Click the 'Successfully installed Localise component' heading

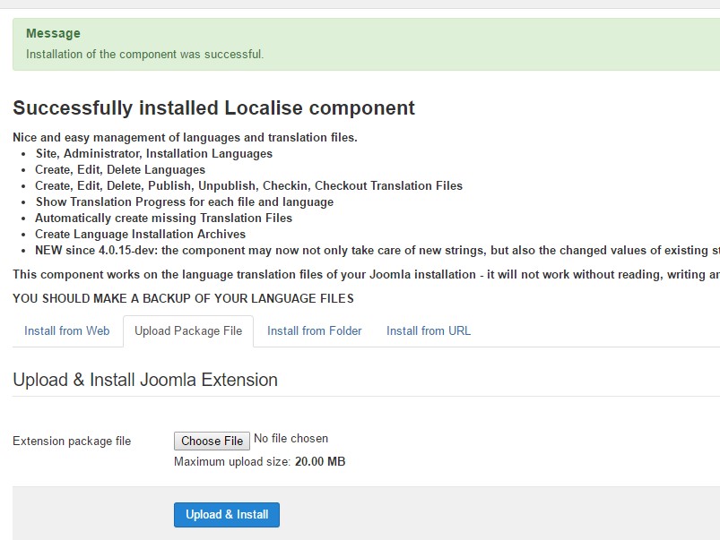[x=214, y=107]
